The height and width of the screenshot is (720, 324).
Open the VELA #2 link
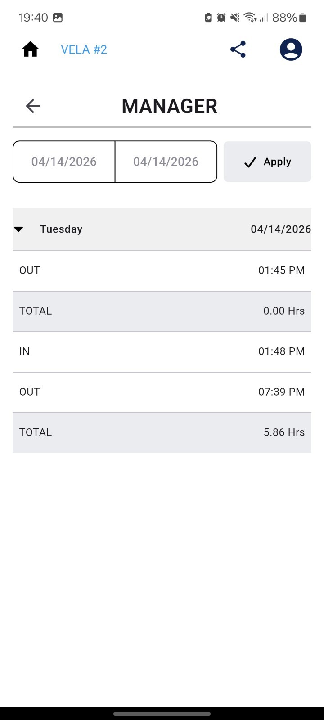tap(84, 49)
